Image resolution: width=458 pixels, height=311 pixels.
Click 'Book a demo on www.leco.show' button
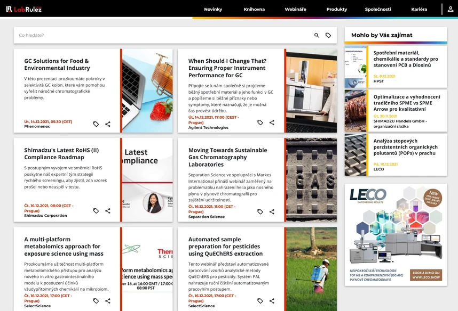(426, 275)
